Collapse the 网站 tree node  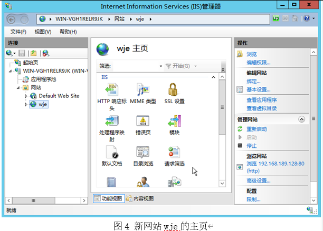(x=18, y=88)
